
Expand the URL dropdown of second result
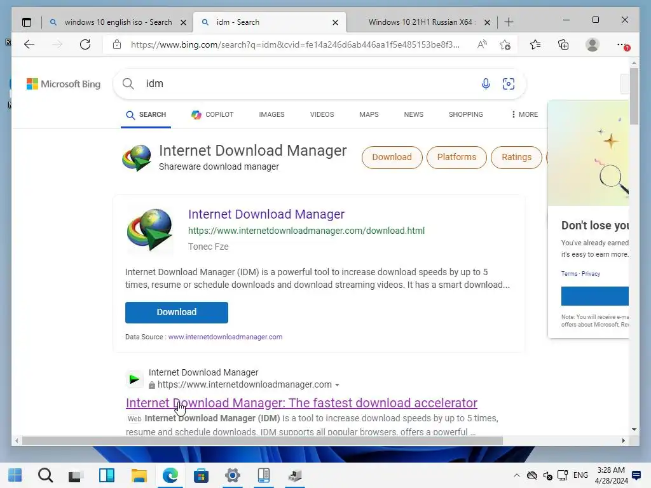[337, 385]
